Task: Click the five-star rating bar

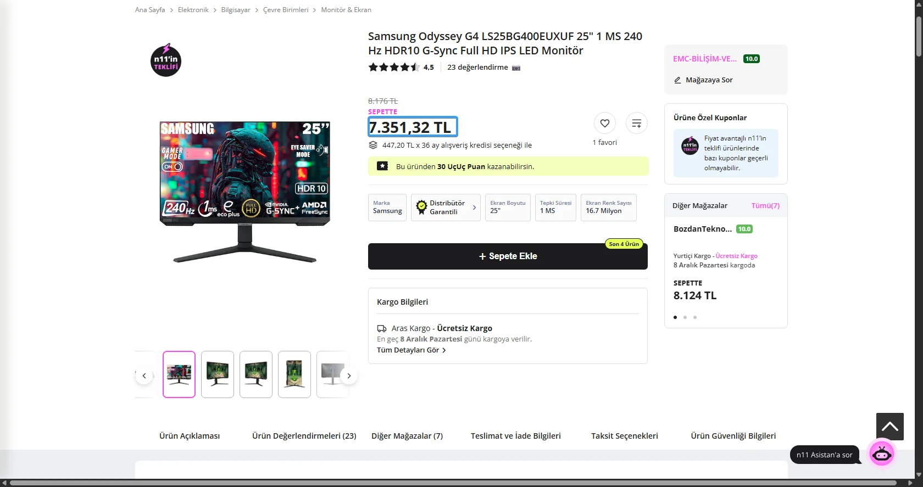Action: click(x=394, y=68)
